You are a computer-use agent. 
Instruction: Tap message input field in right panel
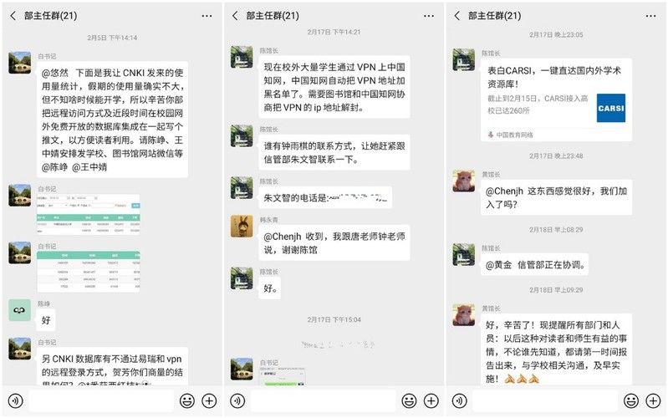(545, 400)
